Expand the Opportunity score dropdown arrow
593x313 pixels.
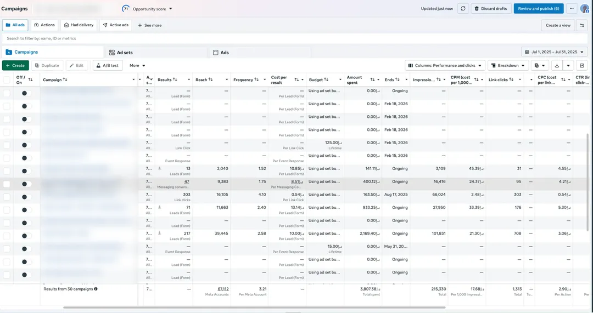tap(171, 9)
